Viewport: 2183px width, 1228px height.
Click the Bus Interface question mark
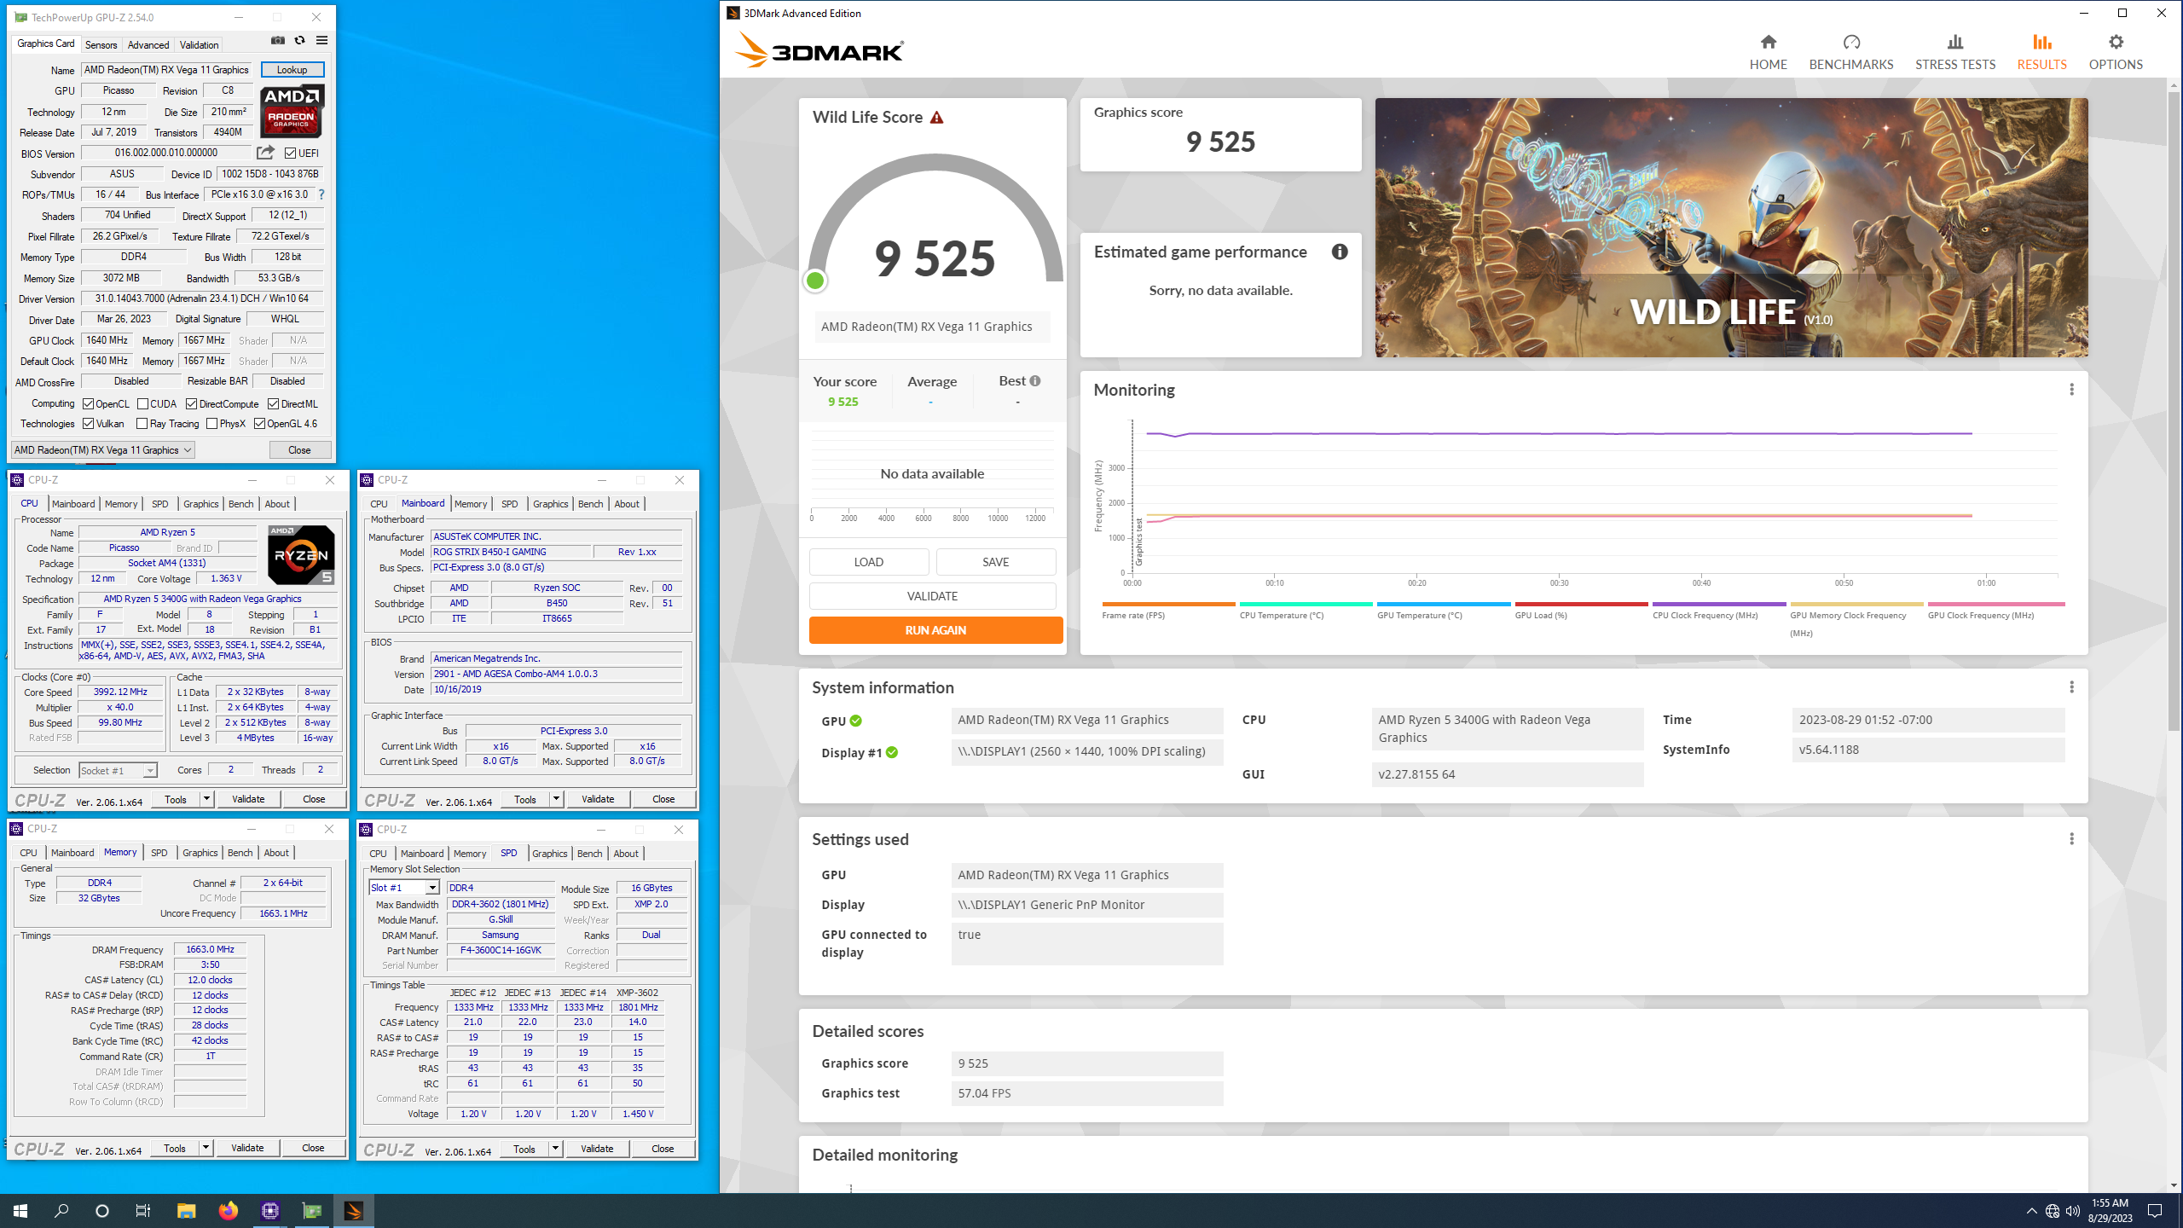(321, 194)
